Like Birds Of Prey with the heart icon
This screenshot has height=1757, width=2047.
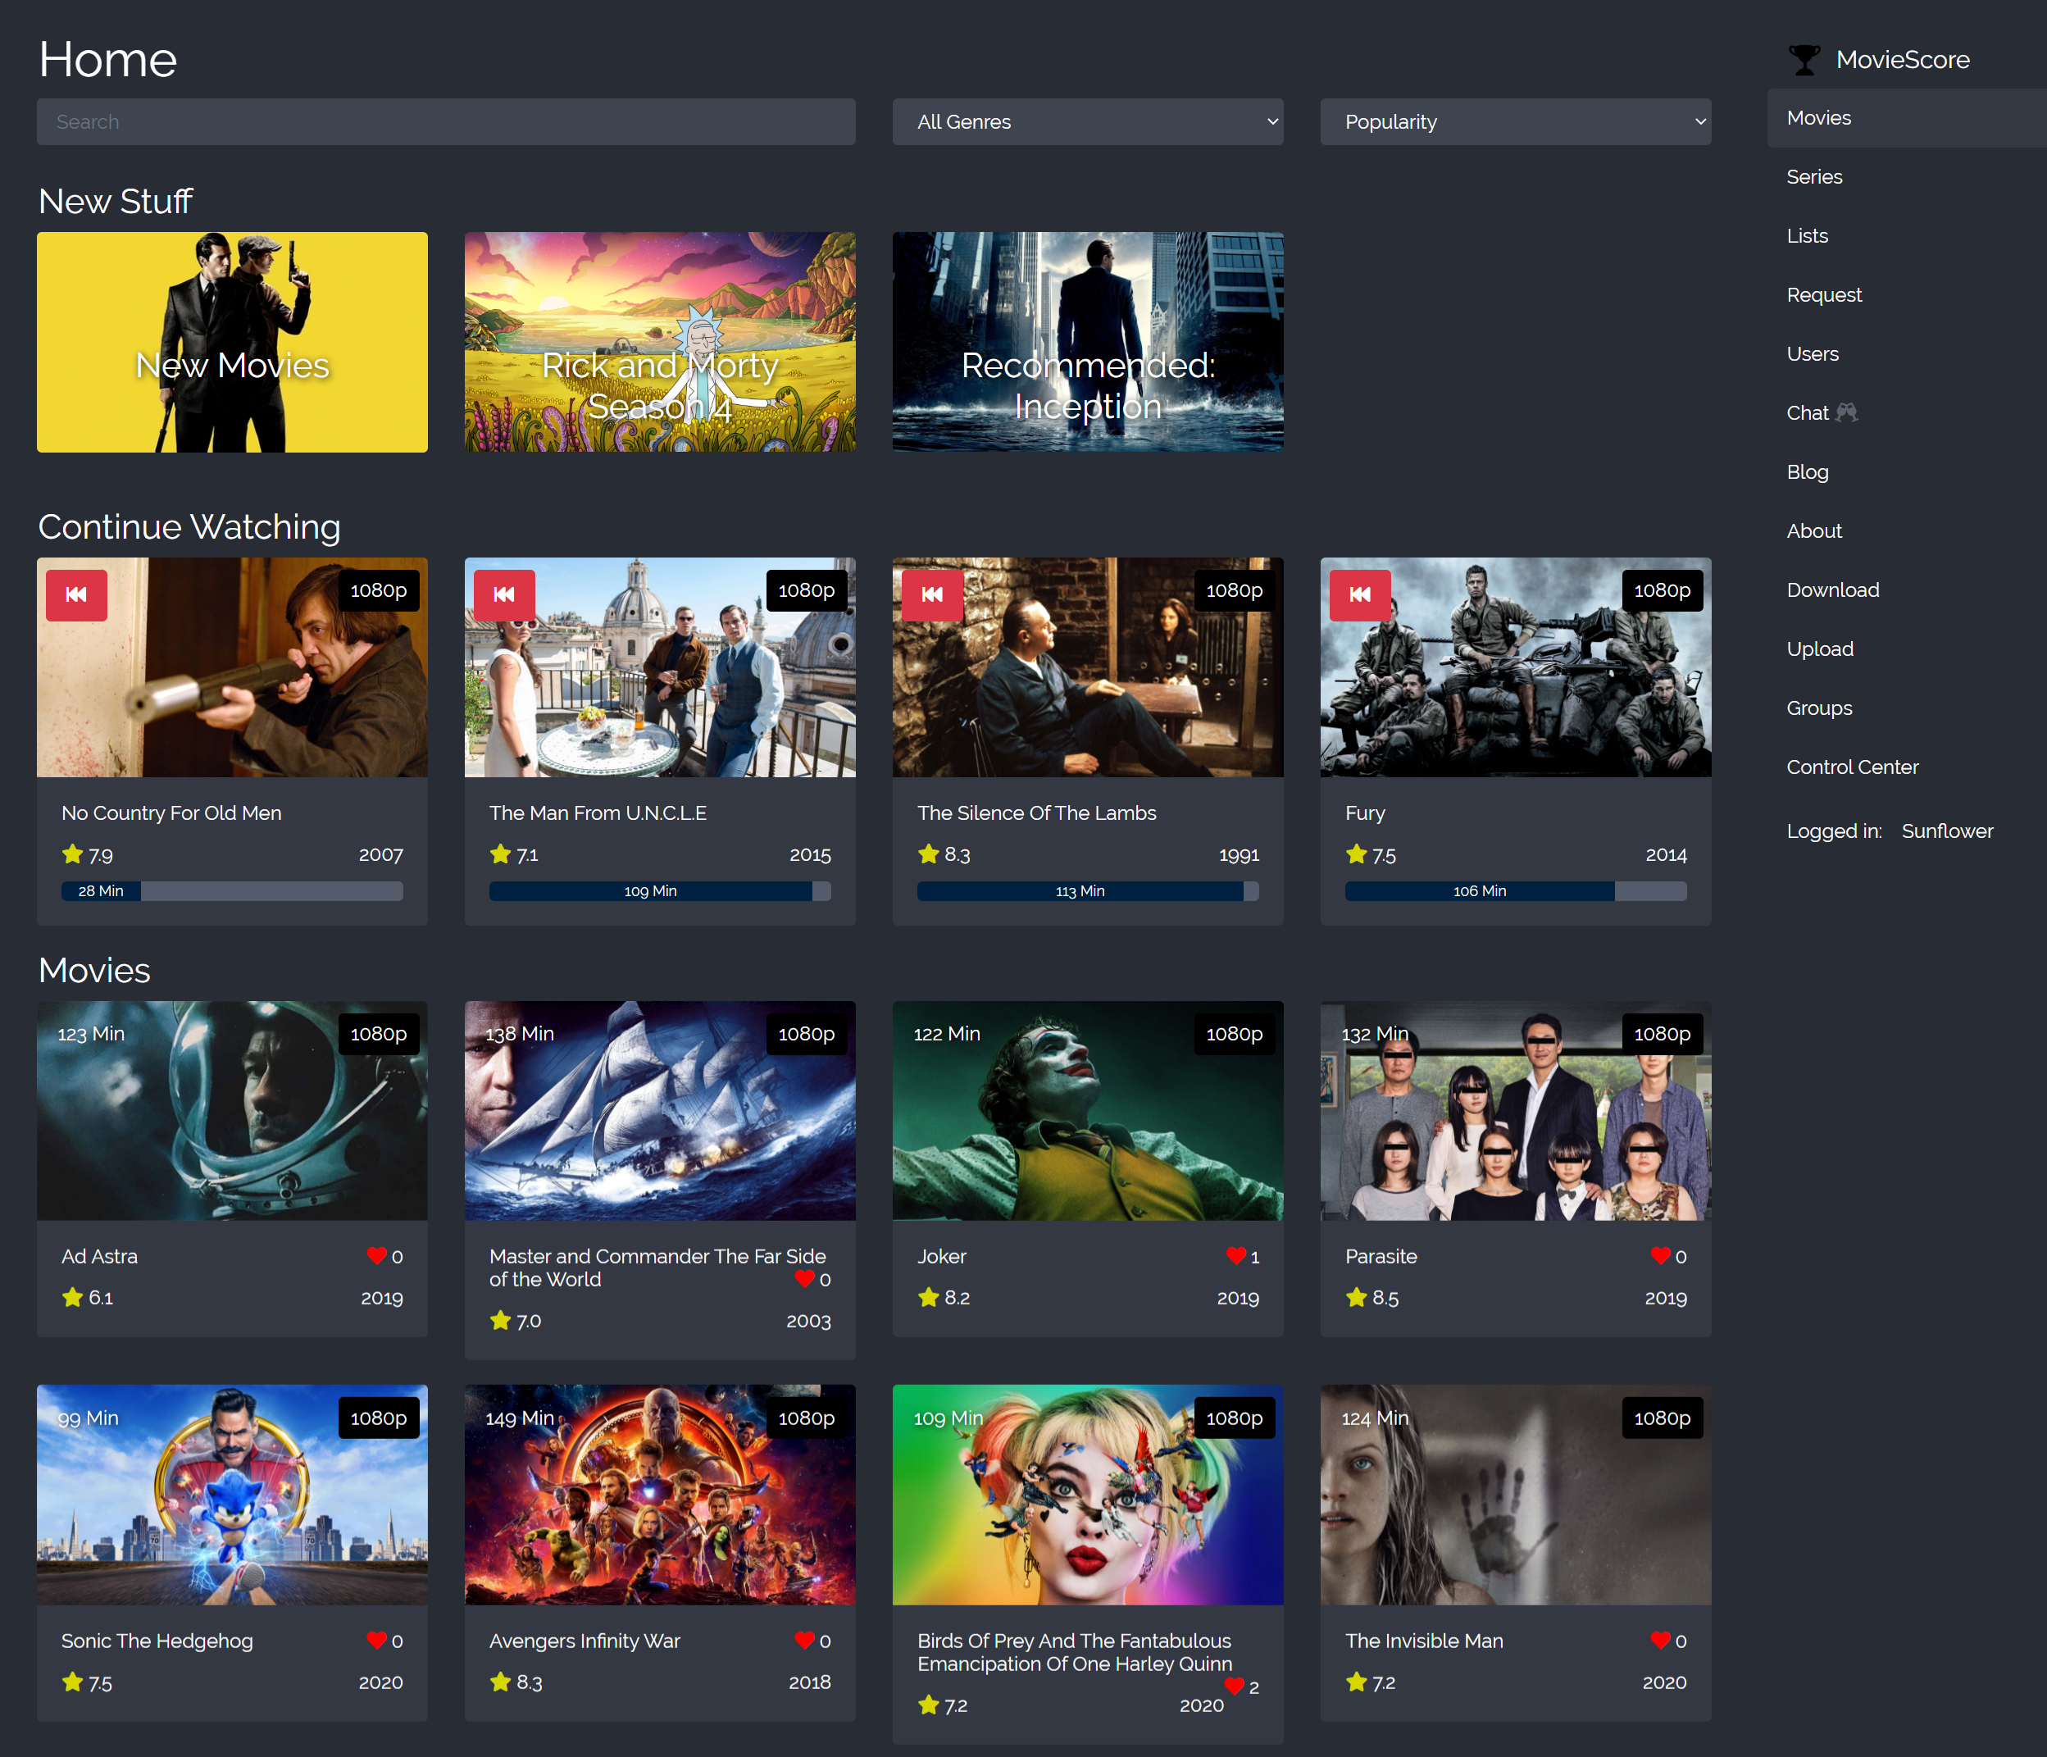(1234, 1686)
